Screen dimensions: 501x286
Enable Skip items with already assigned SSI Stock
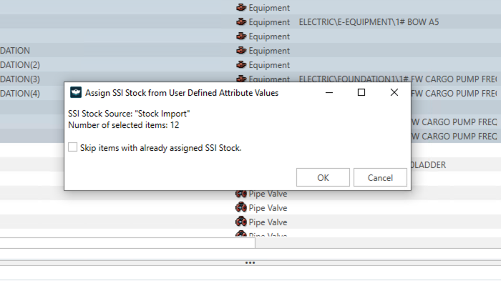coord(72,147)
